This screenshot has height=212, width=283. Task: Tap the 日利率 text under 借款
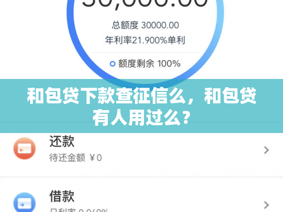(x=79, y=210)
